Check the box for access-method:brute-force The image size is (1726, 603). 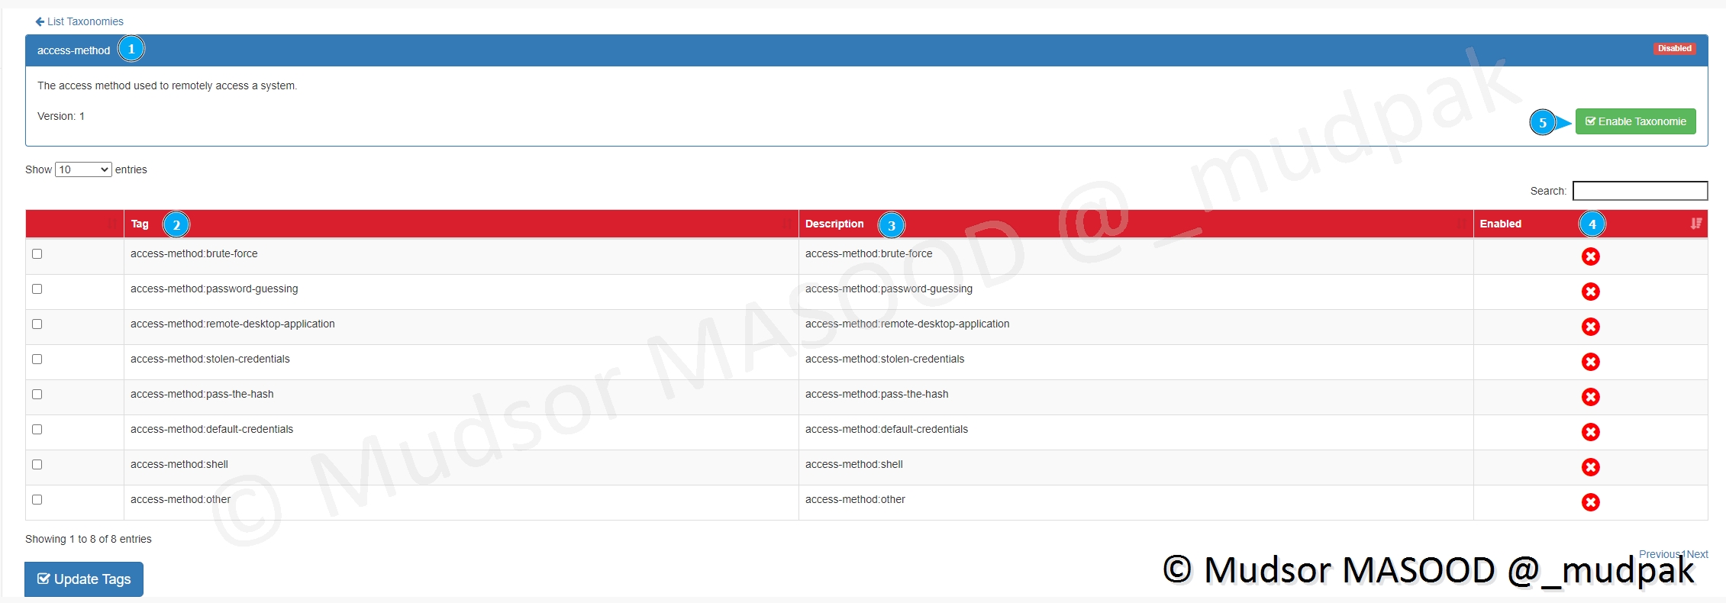point(37,253)
